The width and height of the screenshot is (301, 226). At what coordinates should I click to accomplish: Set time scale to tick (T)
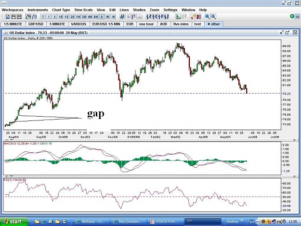pyautogui.click(x=43, y=17)
